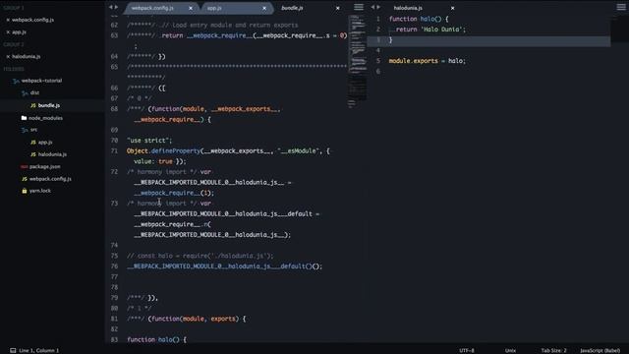Screen dimensions: 629x354
Task: Open halodunia.js under src folder
Action: tap(52, 154)
